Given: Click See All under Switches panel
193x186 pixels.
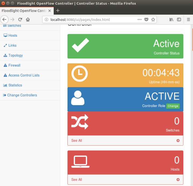Looking at the screenshot, I should [77, 141].
